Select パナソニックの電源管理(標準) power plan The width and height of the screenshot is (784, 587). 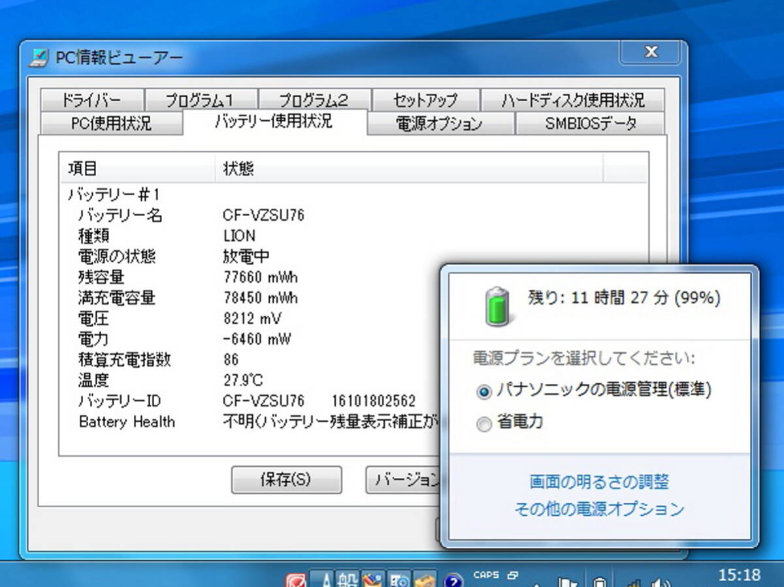tap(595, 390)
